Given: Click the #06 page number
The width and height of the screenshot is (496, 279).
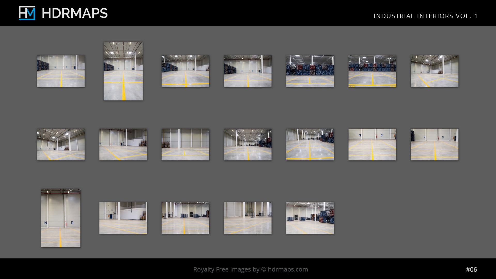Looking at the screenshot, I should [x=471, y=269].
